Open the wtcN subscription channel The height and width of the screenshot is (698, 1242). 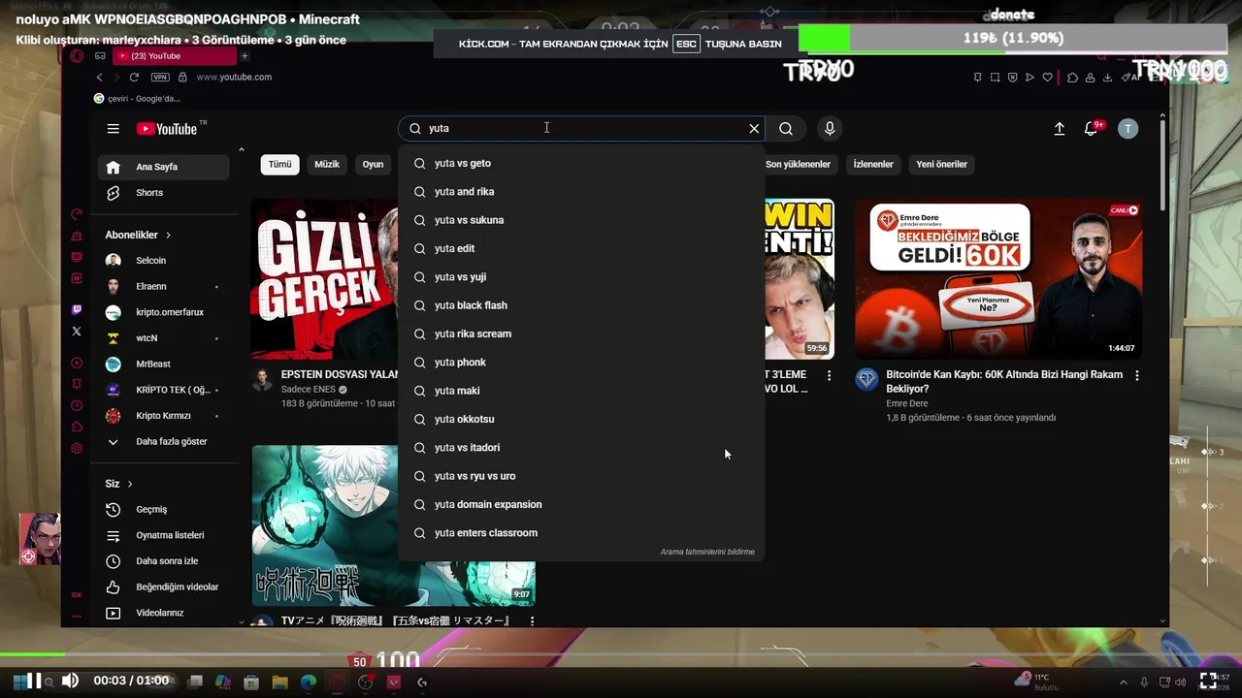[164, 338]
